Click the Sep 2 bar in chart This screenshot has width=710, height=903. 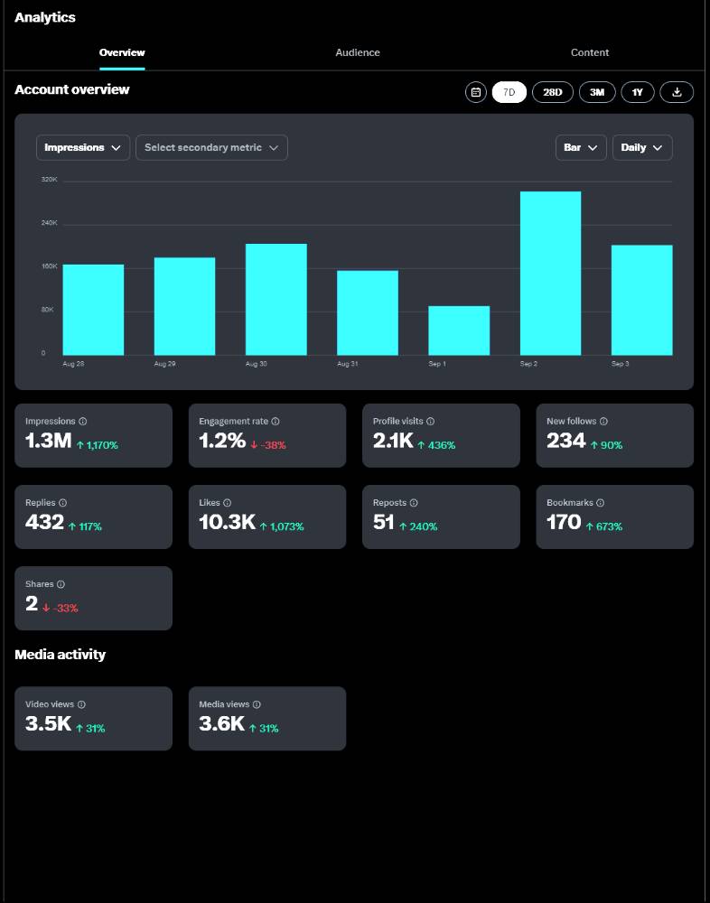point(550,274)
